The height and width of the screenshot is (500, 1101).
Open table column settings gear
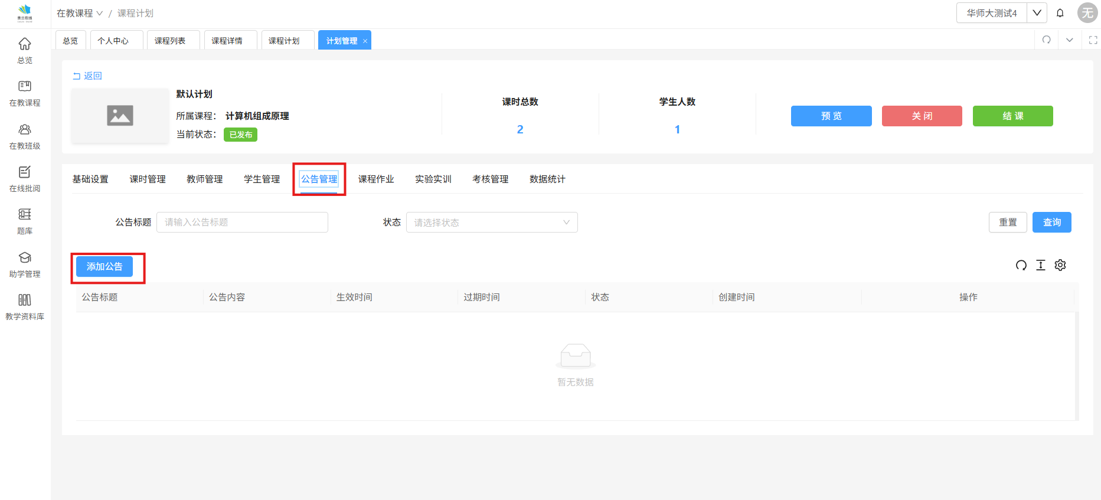pos(1060,266)
